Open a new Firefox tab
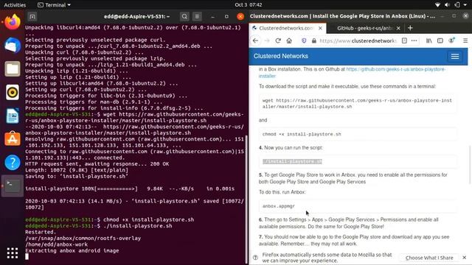 click(x=410, y=28)
